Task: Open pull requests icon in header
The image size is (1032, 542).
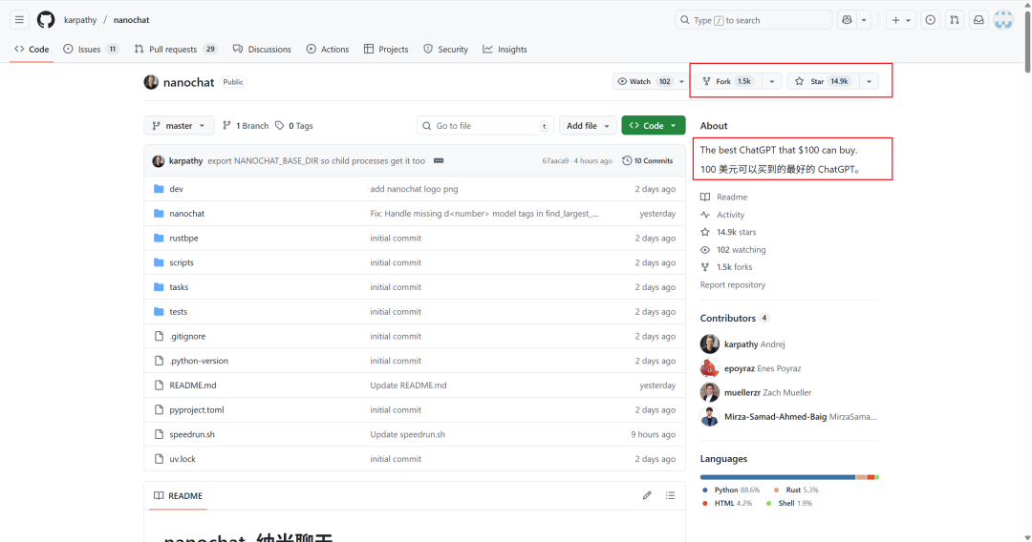Action: pyautogui.click(x=955, y=20)
